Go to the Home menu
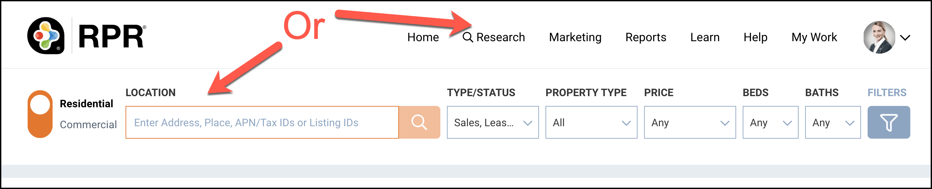The image size is (932, 189). point(423,37)
